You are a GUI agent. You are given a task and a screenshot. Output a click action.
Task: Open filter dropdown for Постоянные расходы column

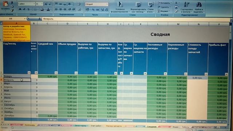(165, 74)
